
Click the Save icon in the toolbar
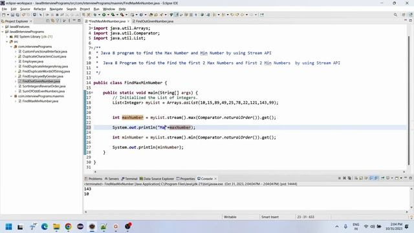12,15
